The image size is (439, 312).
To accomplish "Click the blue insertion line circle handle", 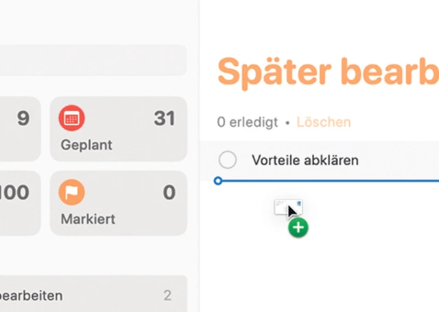I will (x=218, y=181).
